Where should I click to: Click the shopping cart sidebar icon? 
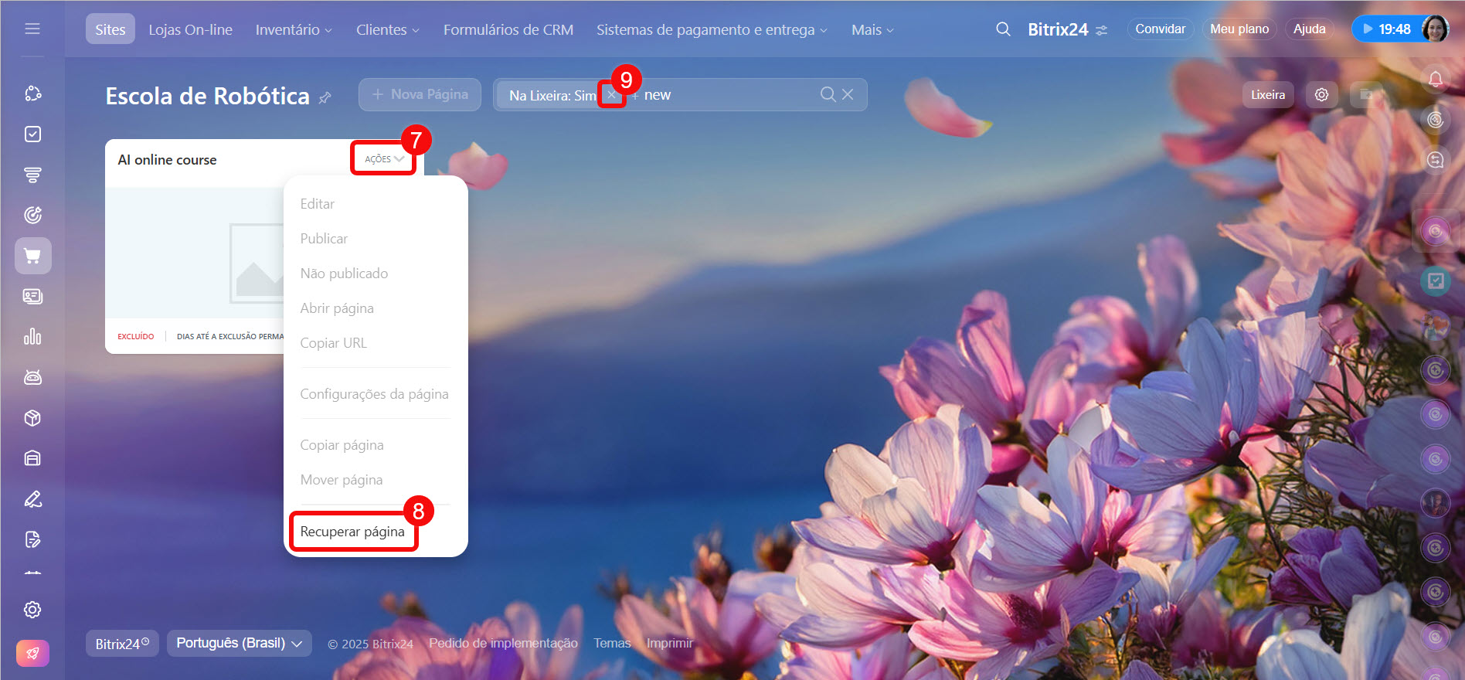coord(32,256)
